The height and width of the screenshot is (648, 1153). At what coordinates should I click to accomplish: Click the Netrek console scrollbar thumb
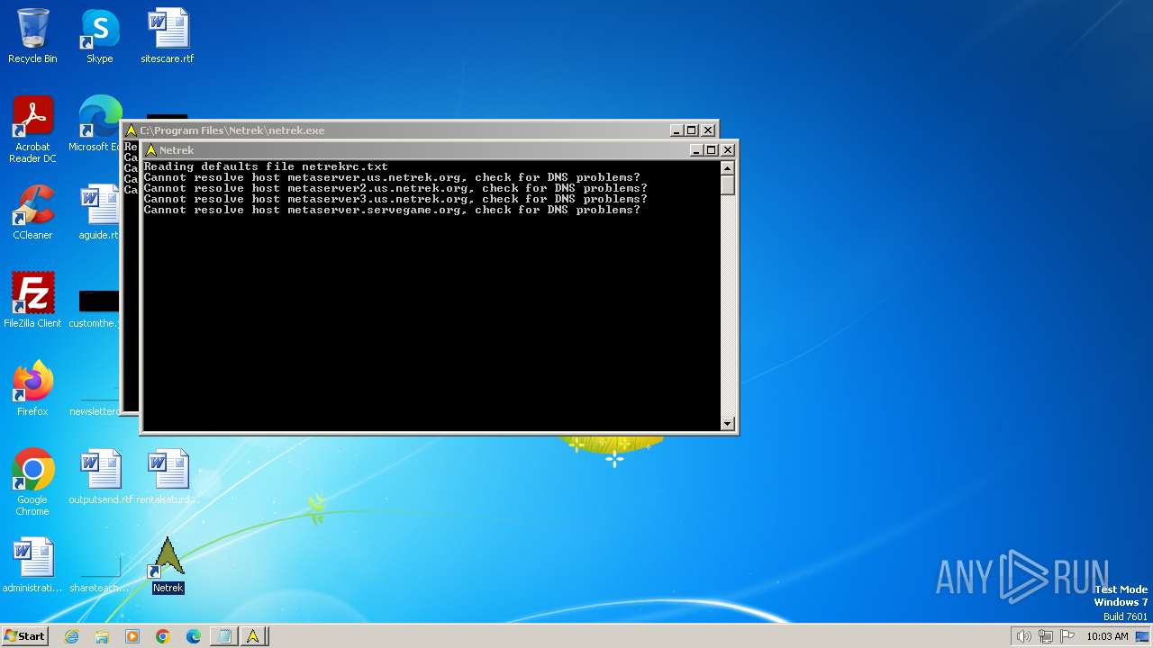tap(728, 185)
